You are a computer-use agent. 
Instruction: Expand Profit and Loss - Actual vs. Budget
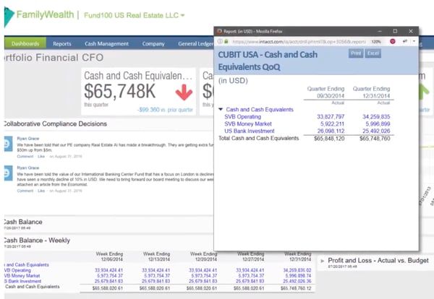point(323,260)
